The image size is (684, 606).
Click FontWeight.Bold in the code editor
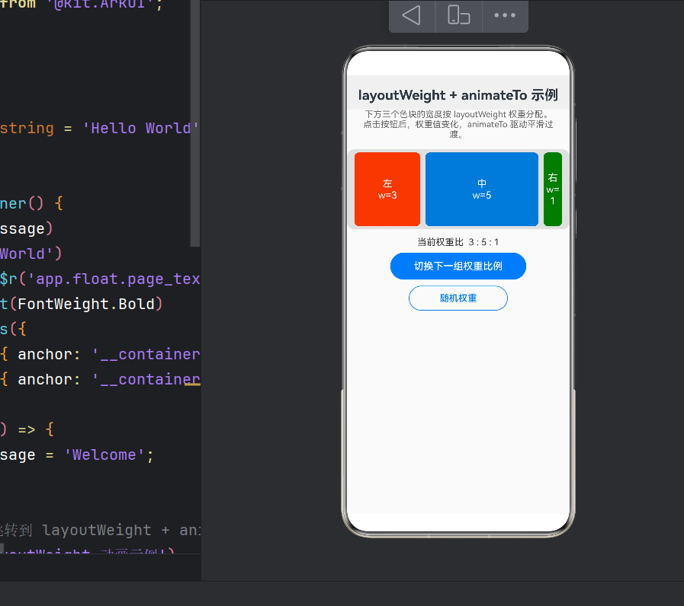[86, 304]
